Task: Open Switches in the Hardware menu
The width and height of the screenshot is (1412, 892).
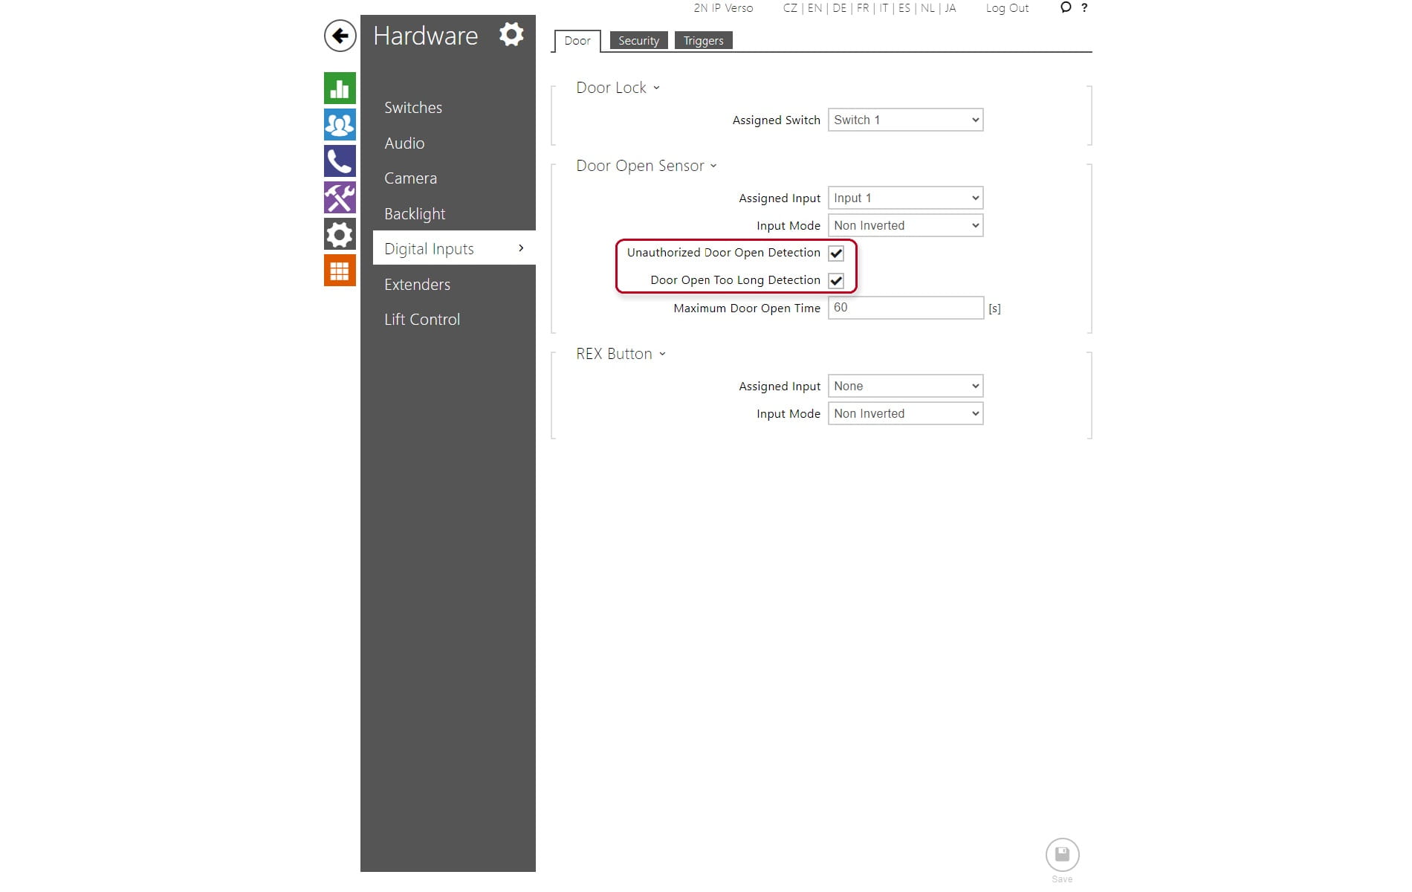Action: (x=413, y=108)
